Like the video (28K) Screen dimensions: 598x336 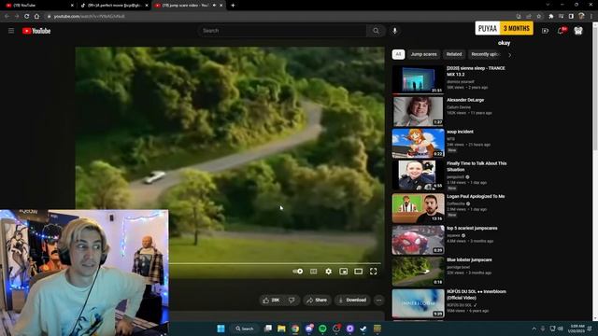pyautogui.click(x=271, y=301)
